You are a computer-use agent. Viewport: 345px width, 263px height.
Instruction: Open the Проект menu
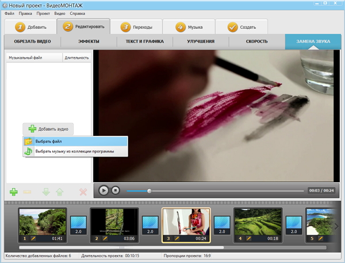click(43, 13)
